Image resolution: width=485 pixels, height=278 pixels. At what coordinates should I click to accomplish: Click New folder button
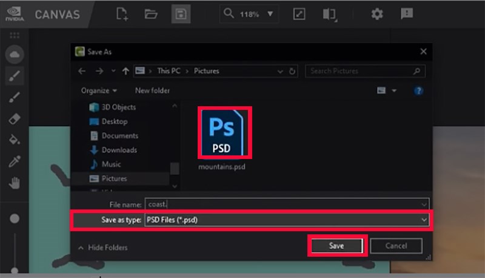152,90
